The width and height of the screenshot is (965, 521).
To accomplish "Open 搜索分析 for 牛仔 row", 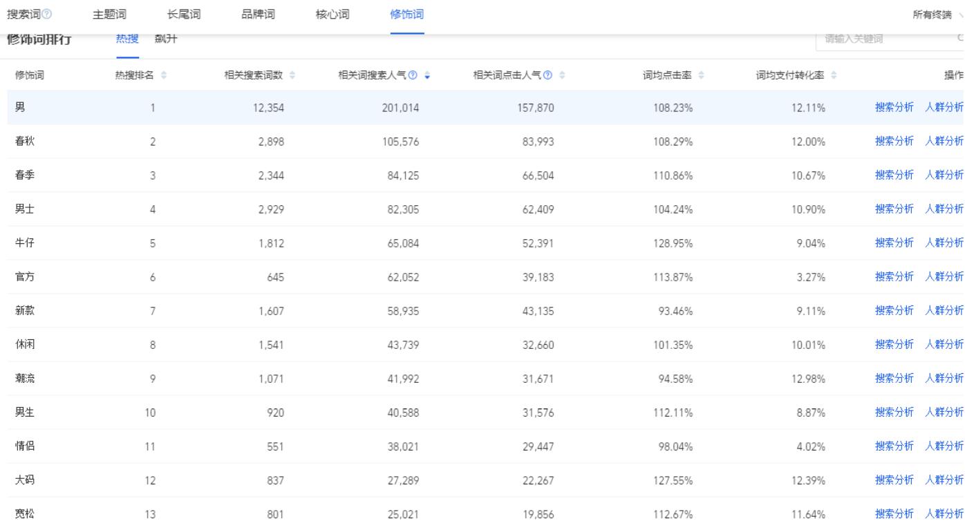I will 894,243.
